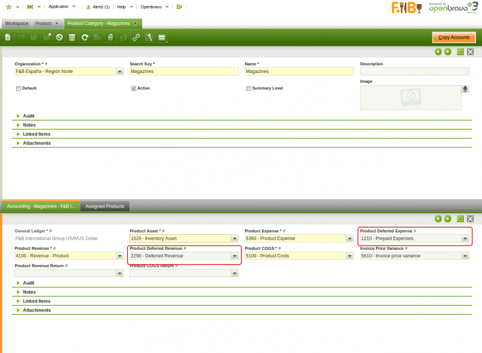Viewport: 482px width, 353px height.
Task: Tick the Summary Level checkbox
Action: 248,88
